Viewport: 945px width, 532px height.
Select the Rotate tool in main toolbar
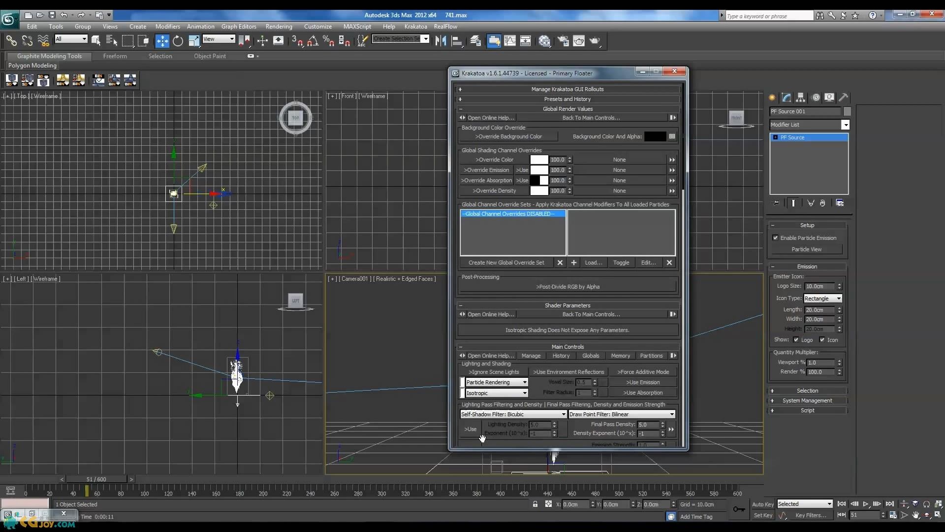[178, 41]
